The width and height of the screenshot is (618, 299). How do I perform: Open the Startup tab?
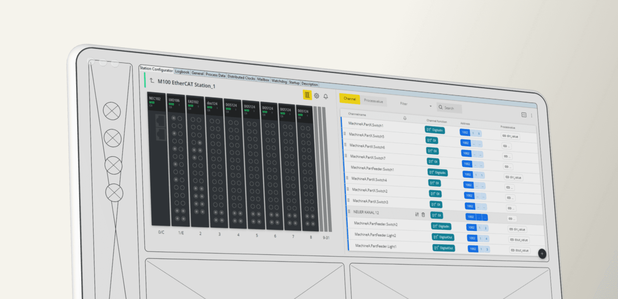(294, 82)
